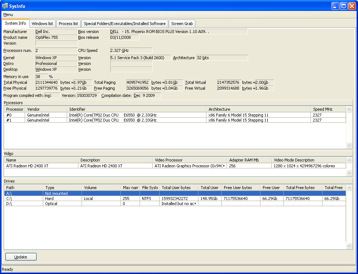Select ATI Radeon HD 2400 XT name cell
The width and height of the screenshot is (358, 274).
pyautogui.click(x=41, y=166)
